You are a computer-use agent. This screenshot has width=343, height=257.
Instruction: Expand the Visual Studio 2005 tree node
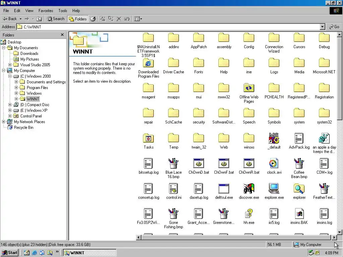click(10, 65)
